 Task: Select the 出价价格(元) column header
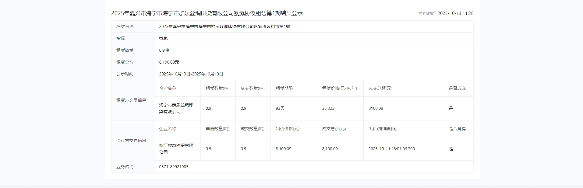click(x=288, y=129)
